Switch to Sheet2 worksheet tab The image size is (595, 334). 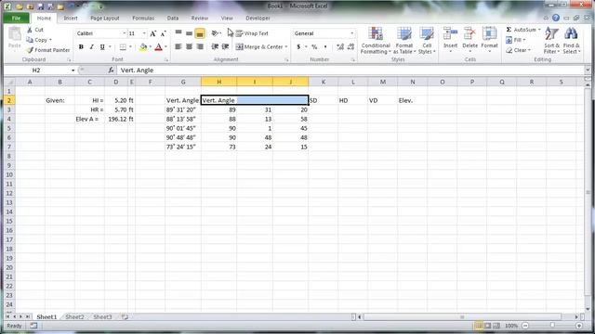coord(74,317)
